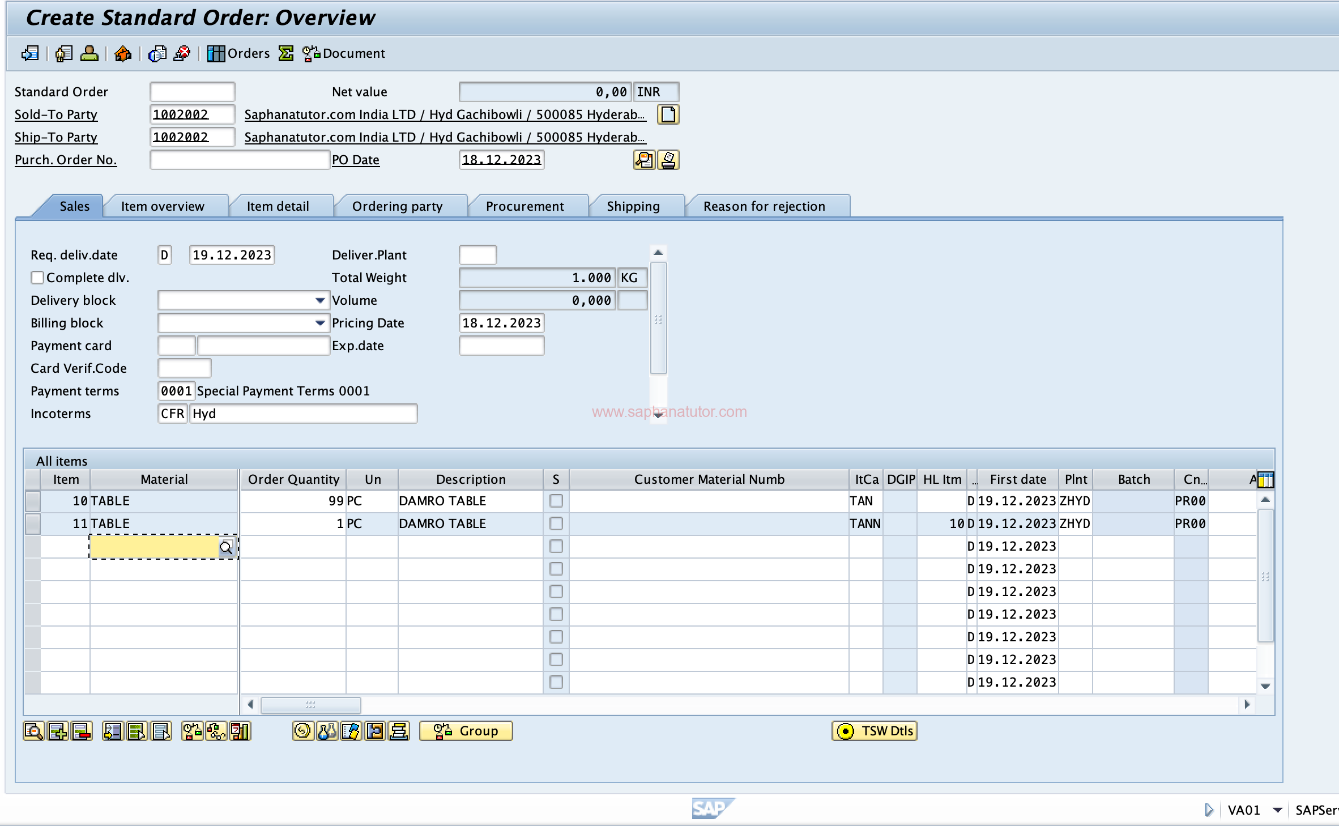Viewport: 1339px width, 826px height.
Task: Click the display document info icon
Action: 157,53
